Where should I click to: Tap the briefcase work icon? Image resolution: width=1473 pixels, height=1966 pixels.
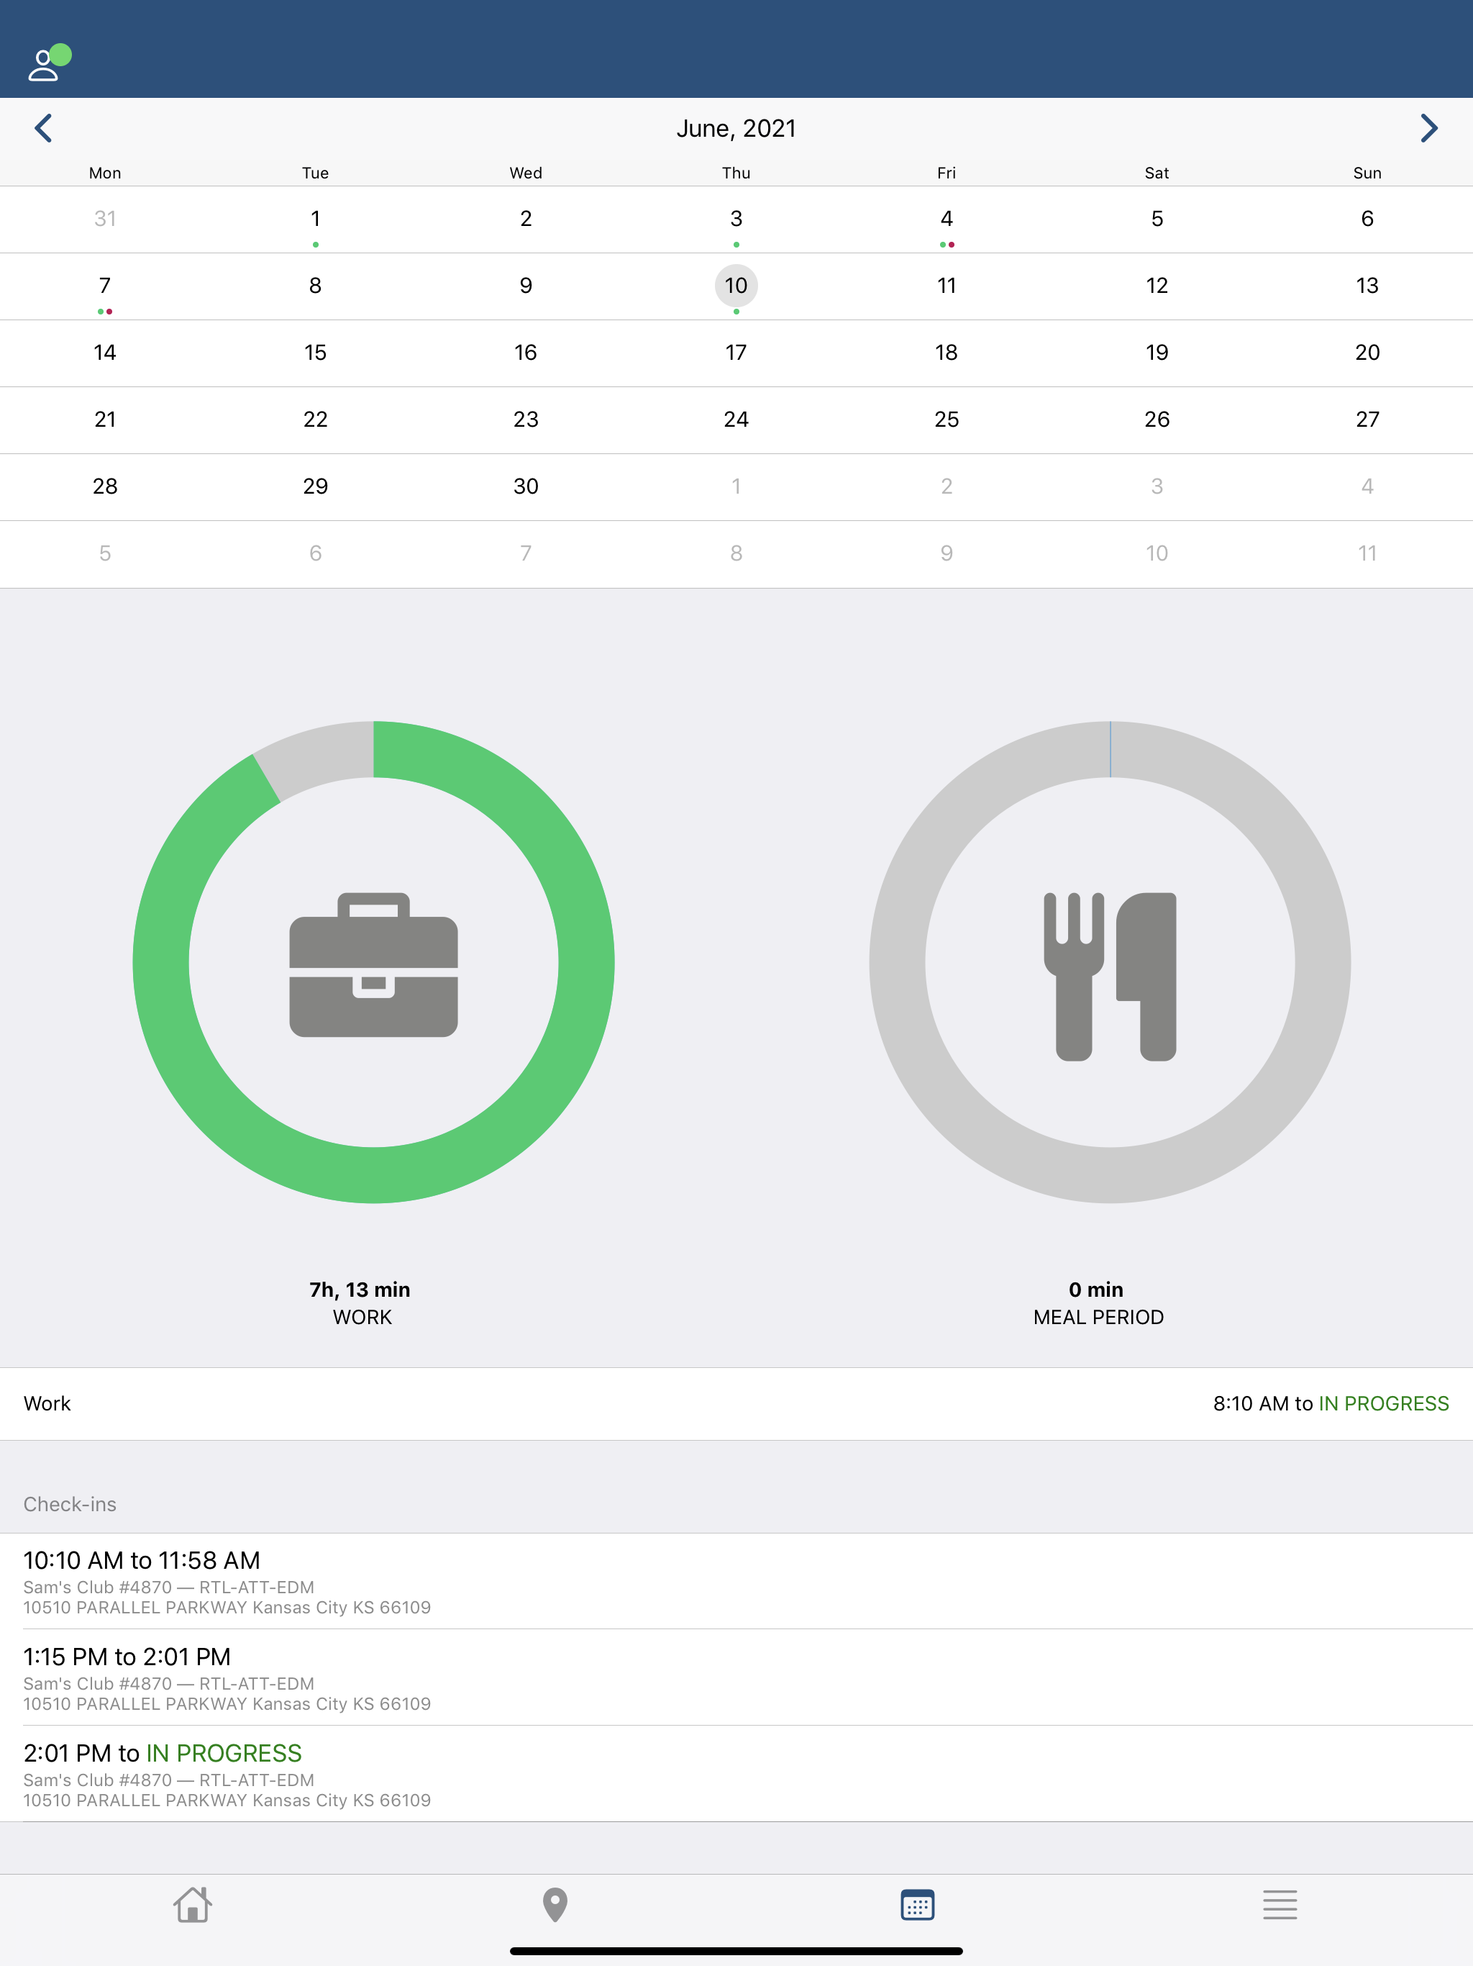373,964
